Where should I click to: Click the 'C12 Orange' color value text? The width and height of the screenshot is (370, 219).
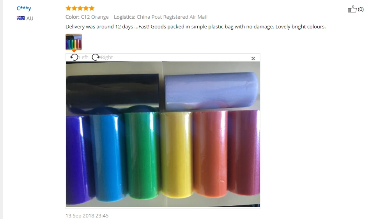95,17
